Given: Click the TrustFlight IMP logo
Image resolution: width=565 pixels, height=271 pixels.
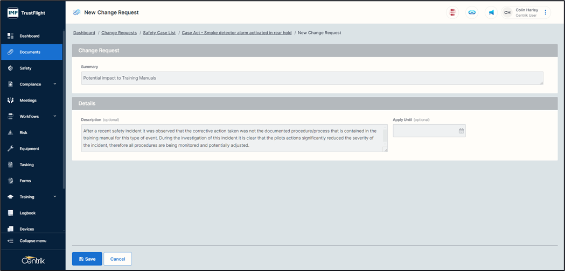Looking at the screenshot, I should click(13, 13).
